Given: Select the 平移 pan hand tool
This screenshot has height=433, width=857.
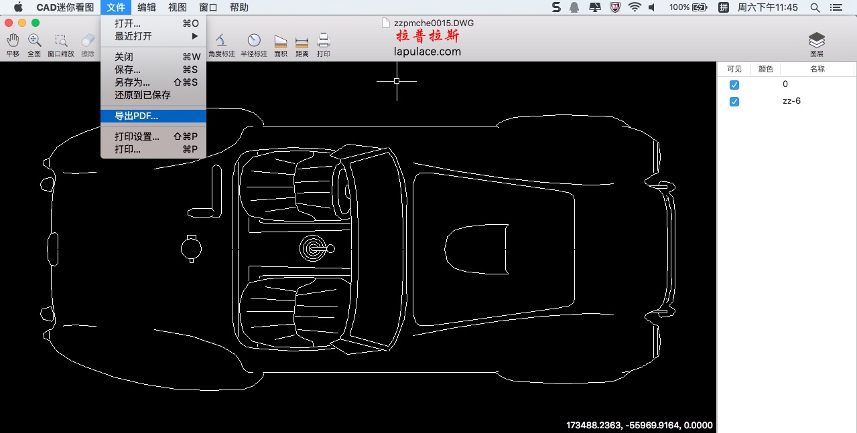Looking at the screenshot, I should [12, 41].
